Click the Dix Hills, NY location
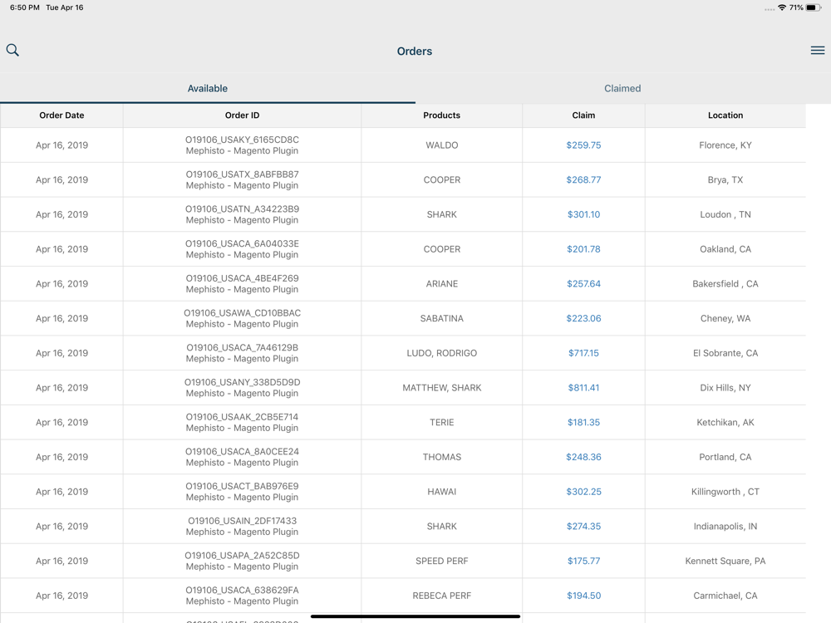The height and width of the screenshot is (623, 831). 725,388
